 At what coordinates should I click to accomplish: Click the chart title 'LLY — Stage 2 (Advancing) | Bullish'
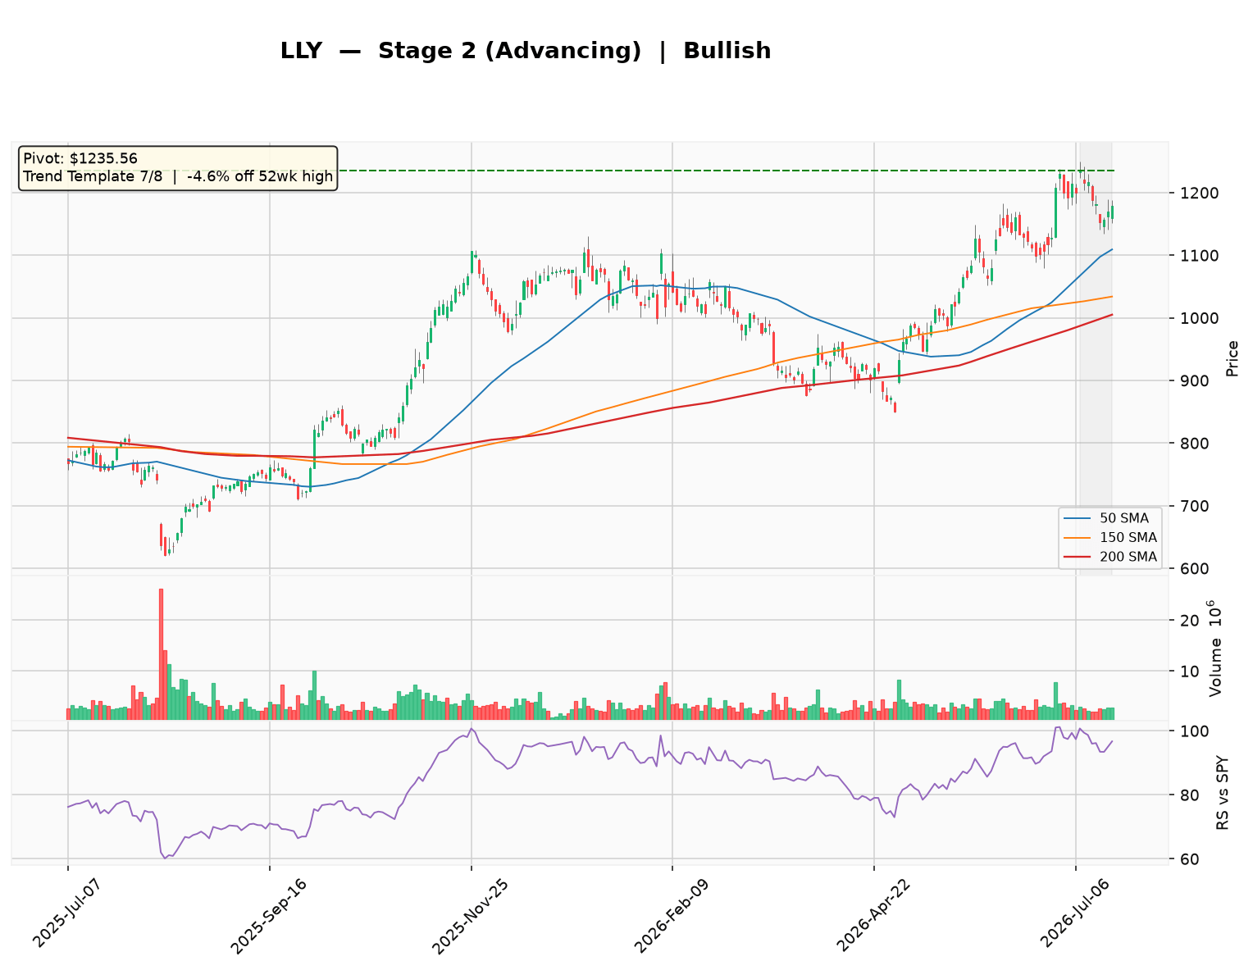click(526, 51)
